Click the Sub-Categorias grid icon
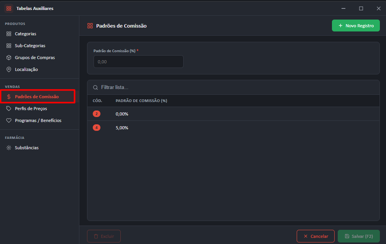The height and width of the screenshot is (244, 386). pos(9,46)
